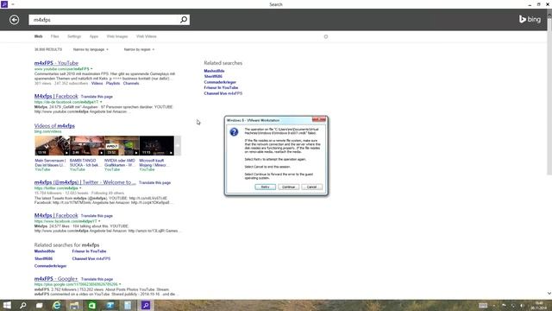Click the keyboard icon in system tray
The height and width of the screenshot is (311, 552).
(x=483, y=305)
